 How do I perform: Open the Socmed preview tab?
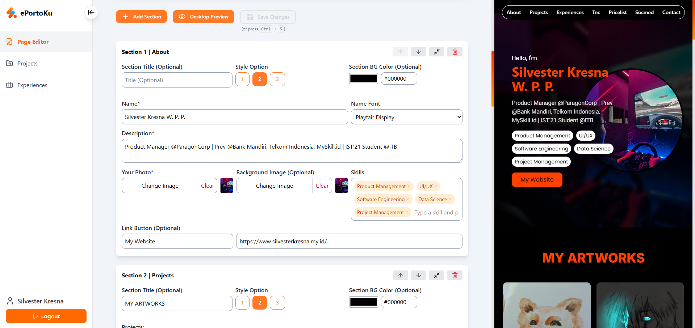pos(644,12)
